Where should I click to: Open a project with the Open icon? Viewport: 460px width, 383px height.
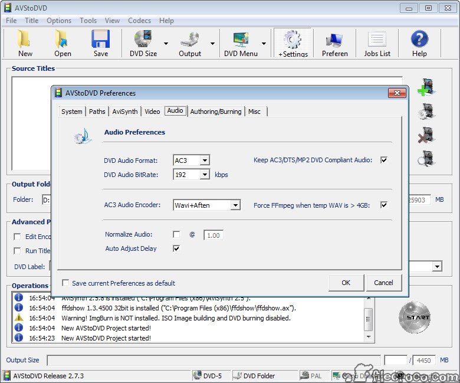pyautogui.click(x=62, y=39)
